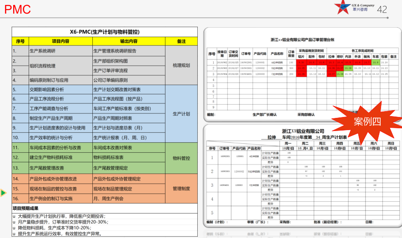Click the 生产部厂长确认 label in order ledger
Viewport: 402px width, 238px height.
265,115
